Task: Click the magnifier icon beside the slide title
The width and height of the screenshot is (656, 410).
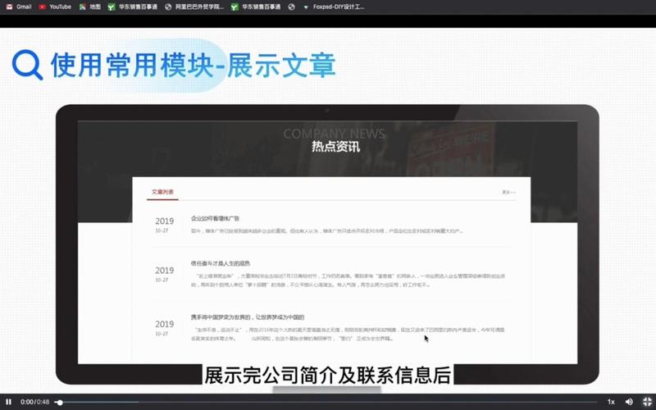Action: 27,65
